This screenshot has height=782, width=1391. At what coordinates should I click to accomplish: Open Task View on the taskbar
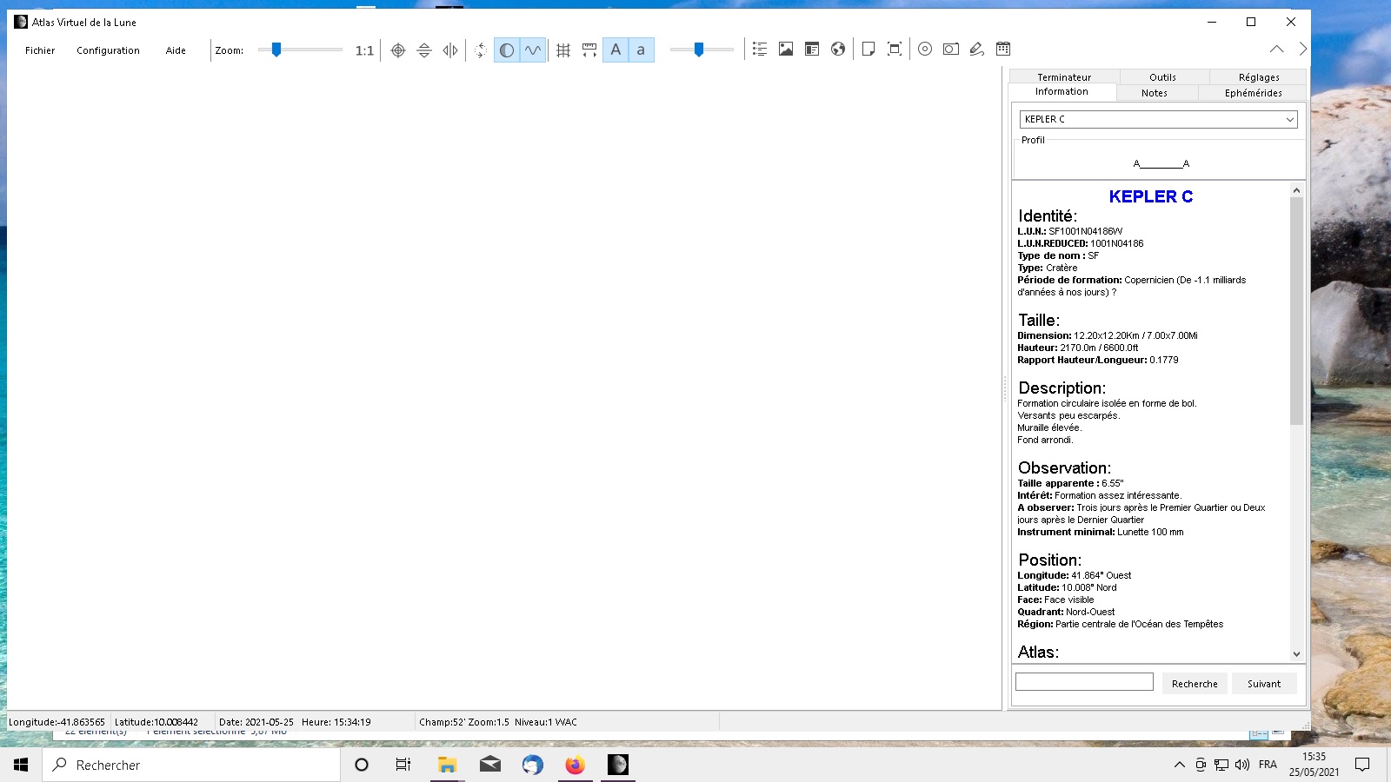tap(403, 765)
